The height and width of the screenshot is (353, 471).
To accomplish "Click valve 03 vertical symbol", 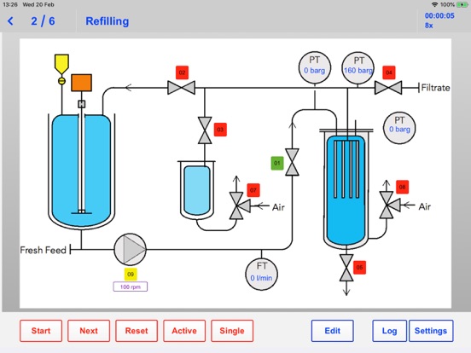I will click(205, 130).
